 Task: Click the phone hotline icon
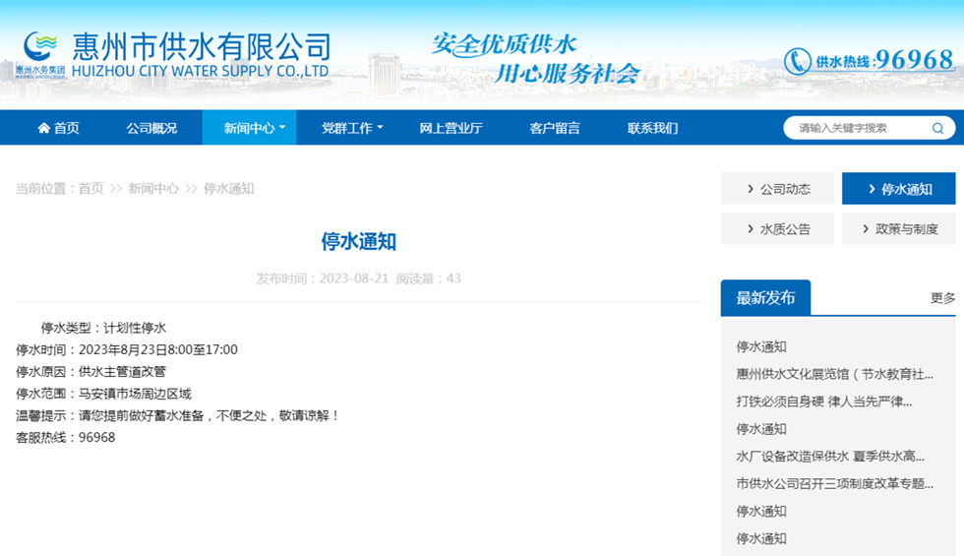click(x=797, y=61)
